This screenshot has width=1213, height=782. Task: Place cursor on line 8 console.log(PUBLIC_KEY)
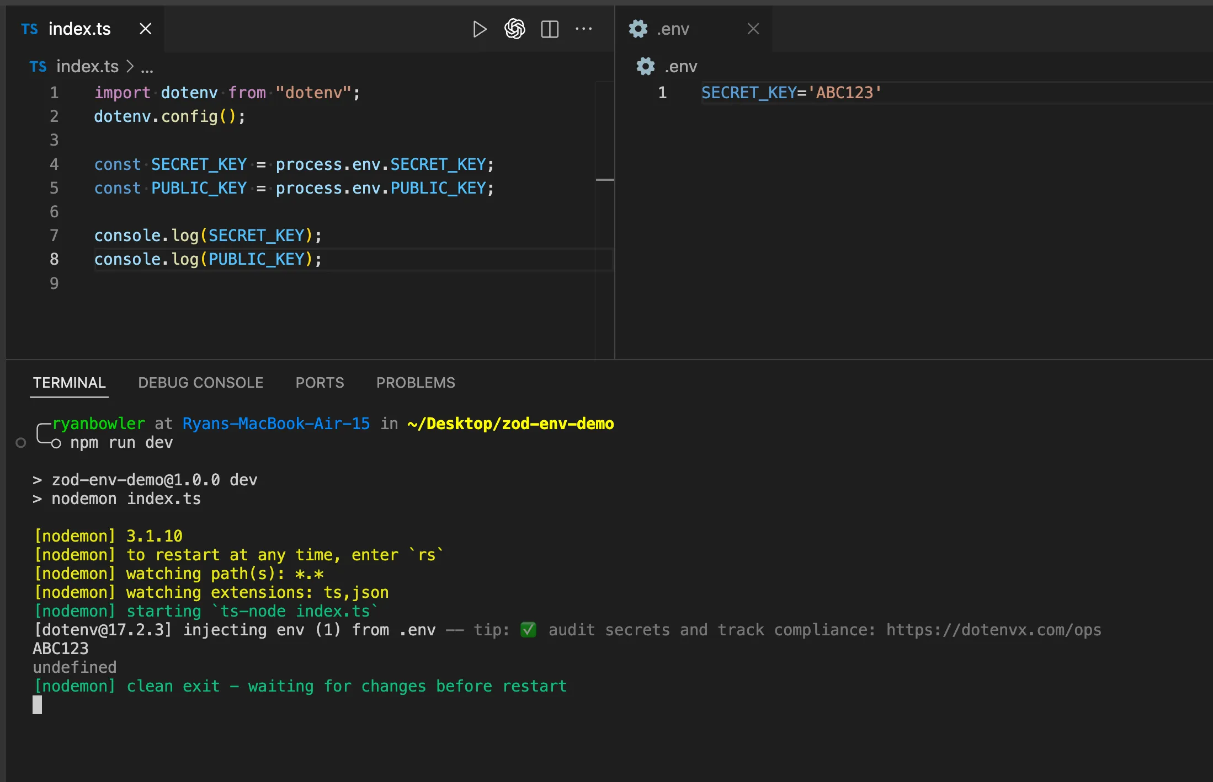click(x=208, y=259)
